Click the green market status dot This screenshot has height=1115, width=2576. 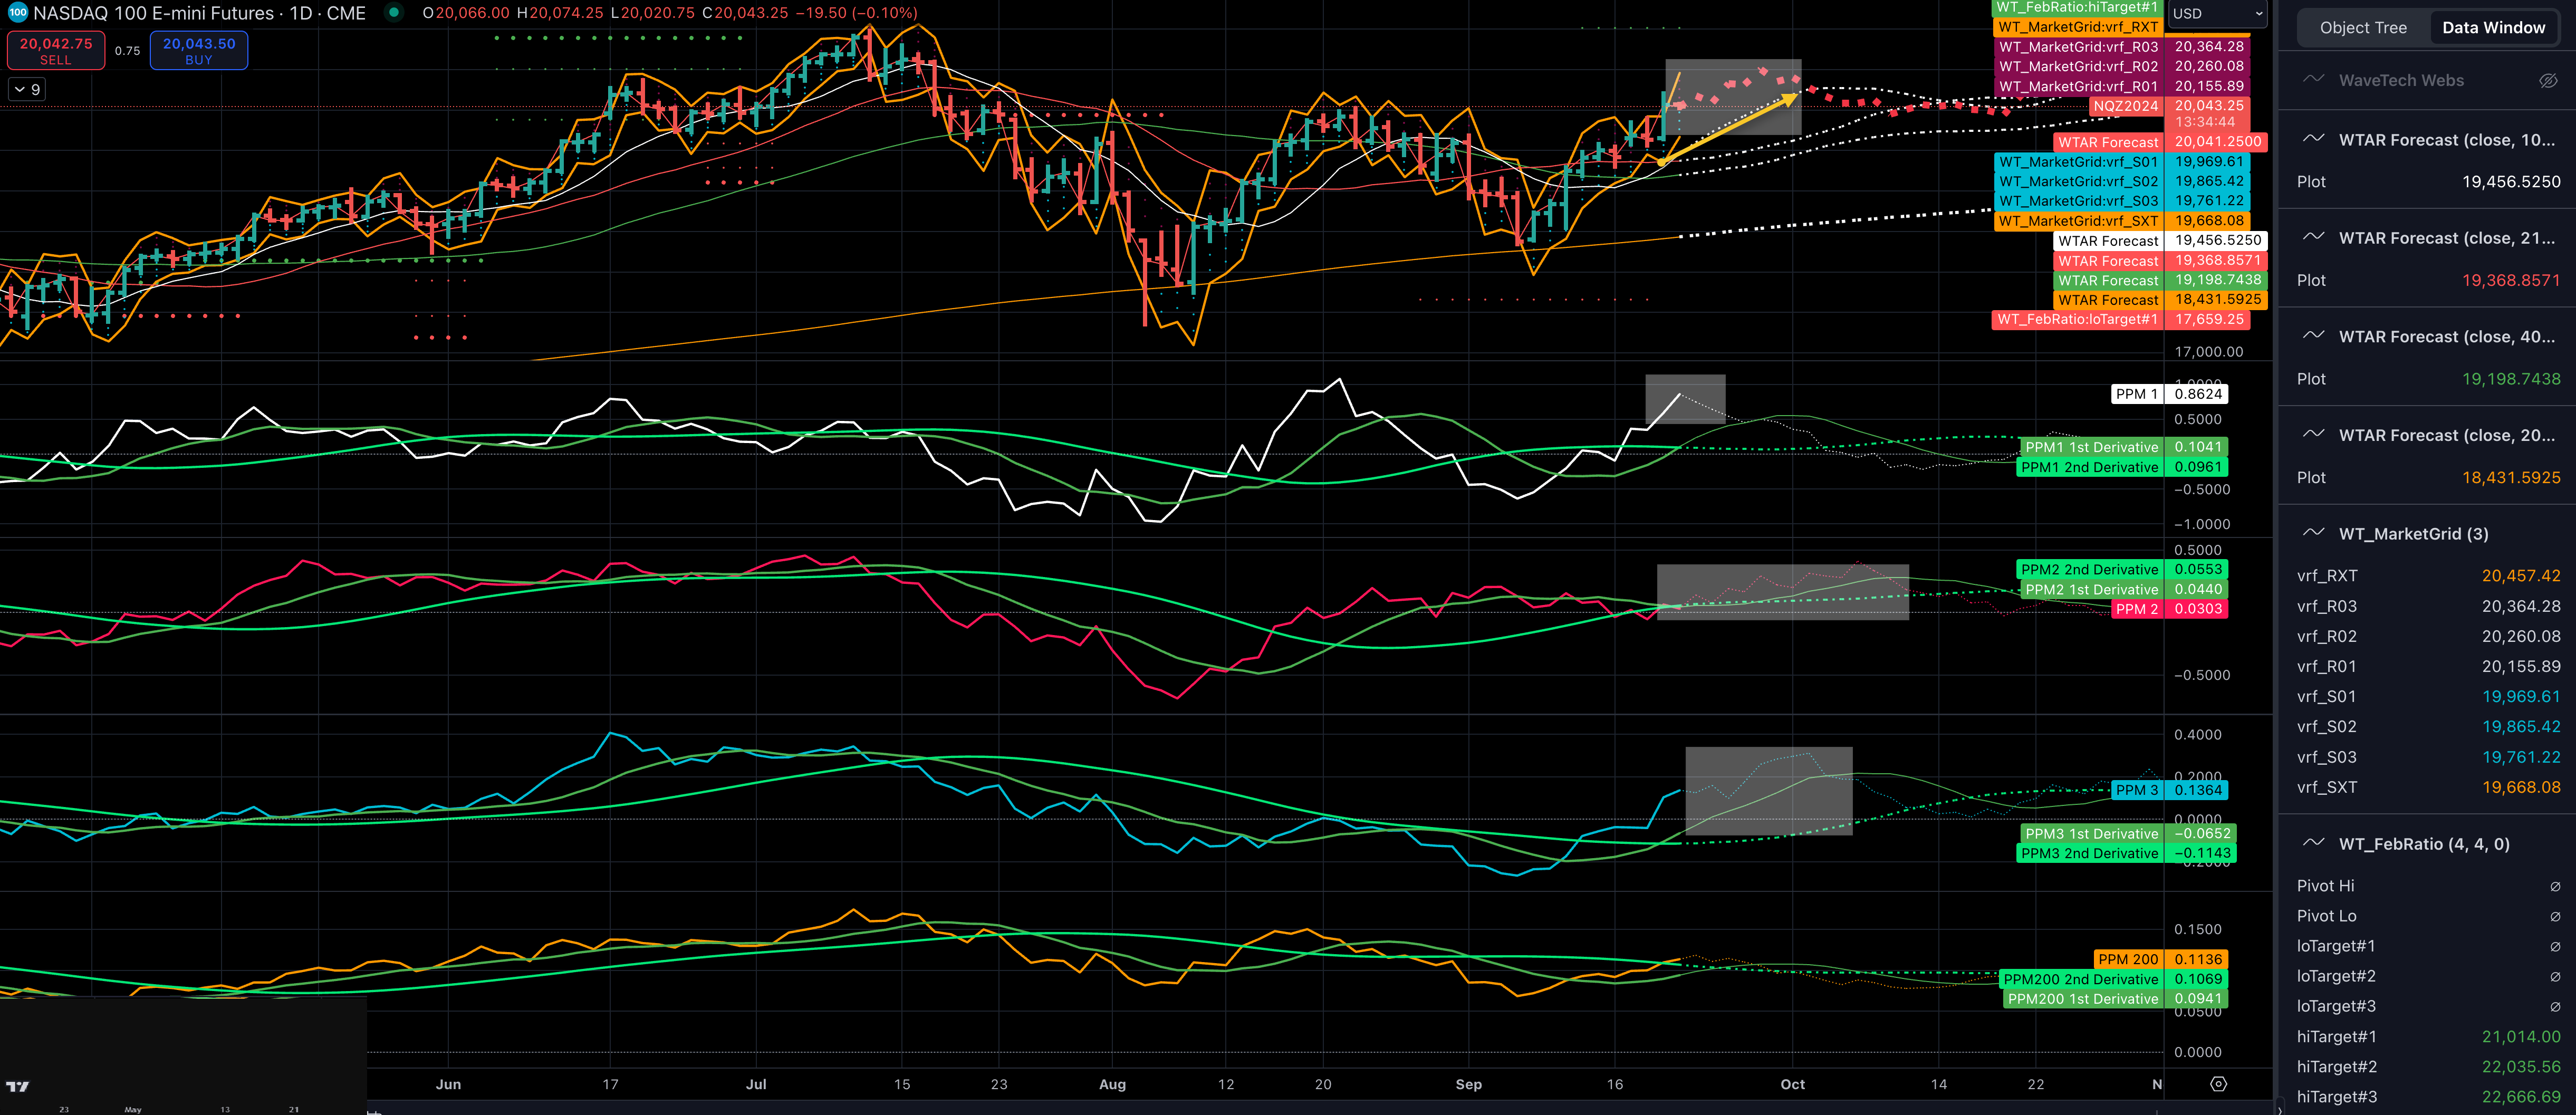coord(394,13)
